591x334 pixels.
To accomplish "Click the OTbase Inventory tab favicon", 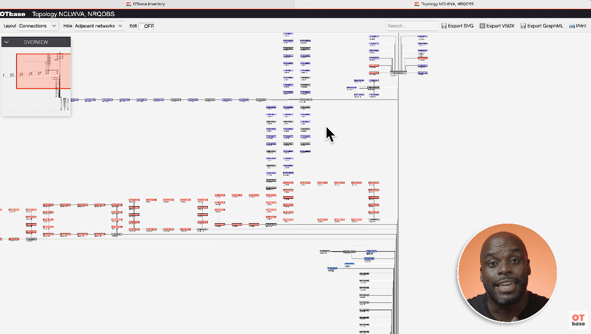I will (x=129, y=4).
